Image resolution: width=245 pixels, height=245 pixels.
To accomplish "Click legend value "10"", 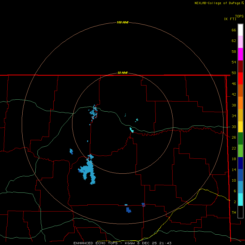I will point(234,180).
